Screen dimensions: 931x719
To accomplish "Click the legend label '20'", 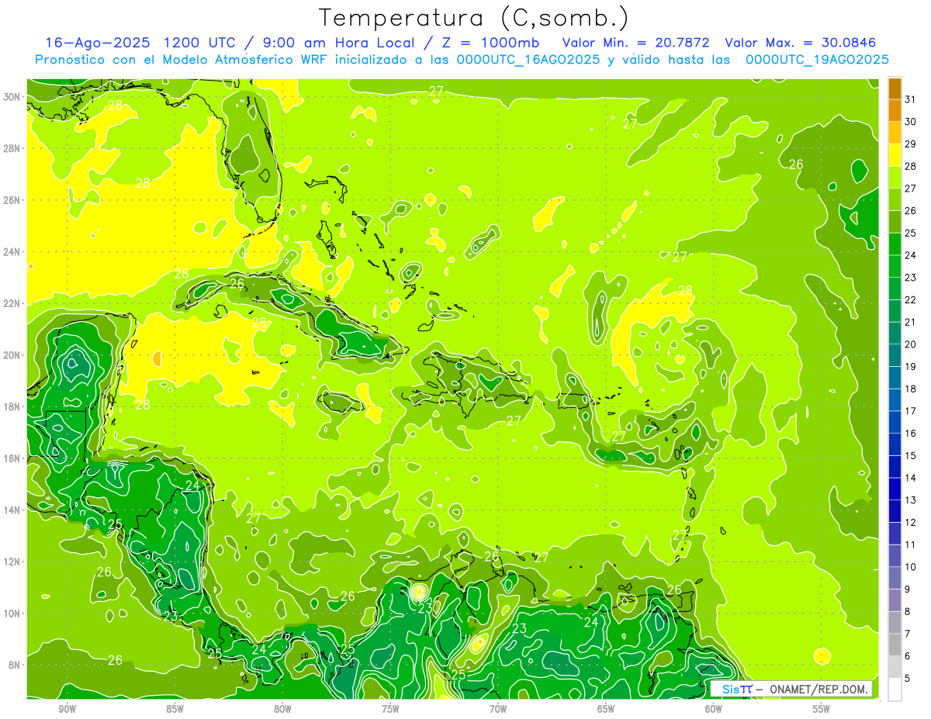I will pyautogui.click(x=910, y=344).
